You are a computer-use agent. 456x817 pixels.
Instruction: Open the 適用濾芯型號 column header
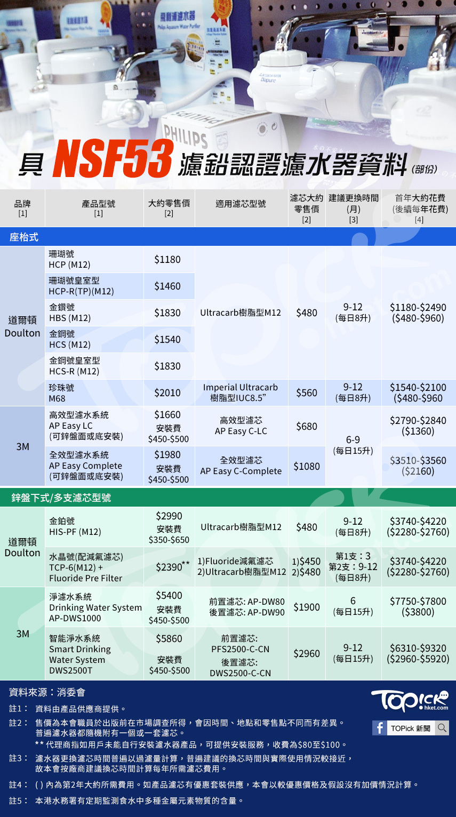[x=239, y=203]
